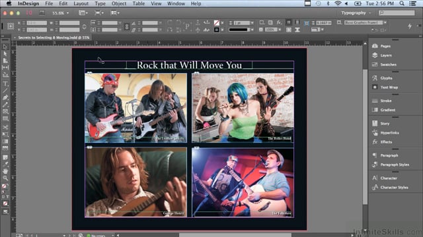Open the Typography workspace switcher
This screenshot has height=237, width=423.
click(356, 13)
